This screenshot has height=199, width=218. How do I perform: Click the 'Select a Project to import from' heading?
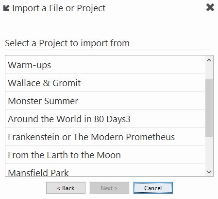67,43
